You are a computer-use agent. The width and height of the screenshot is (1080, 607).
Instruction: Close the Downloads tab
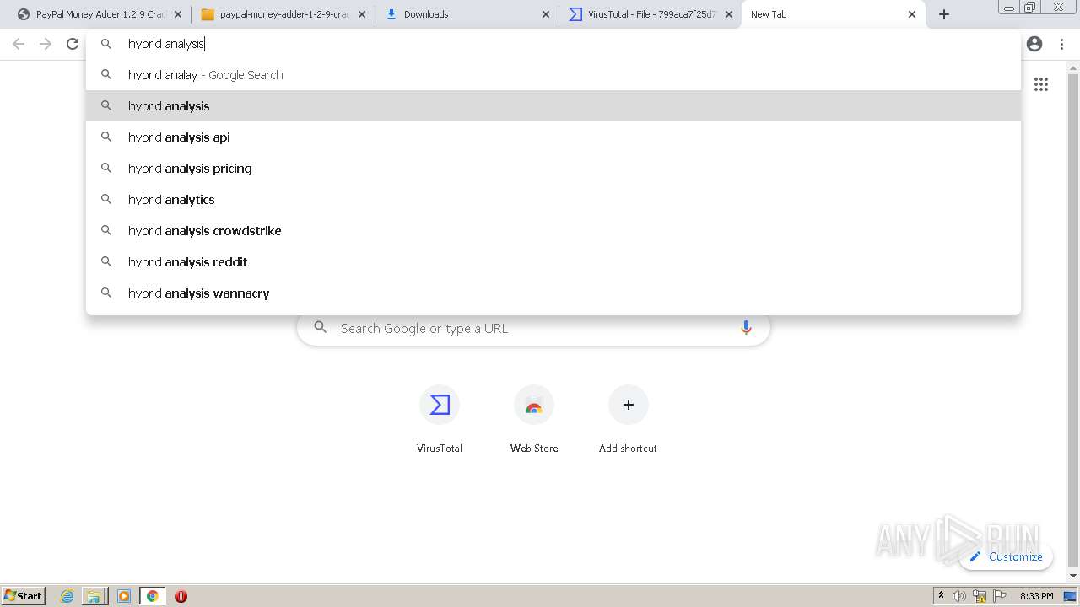545,14
